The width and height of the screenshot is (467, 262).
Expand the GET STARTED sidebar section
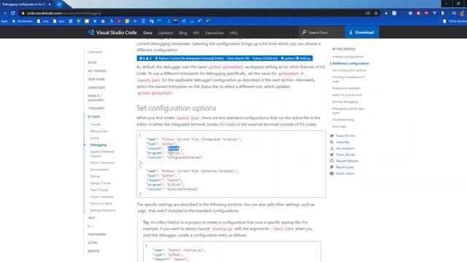[97, 71]
